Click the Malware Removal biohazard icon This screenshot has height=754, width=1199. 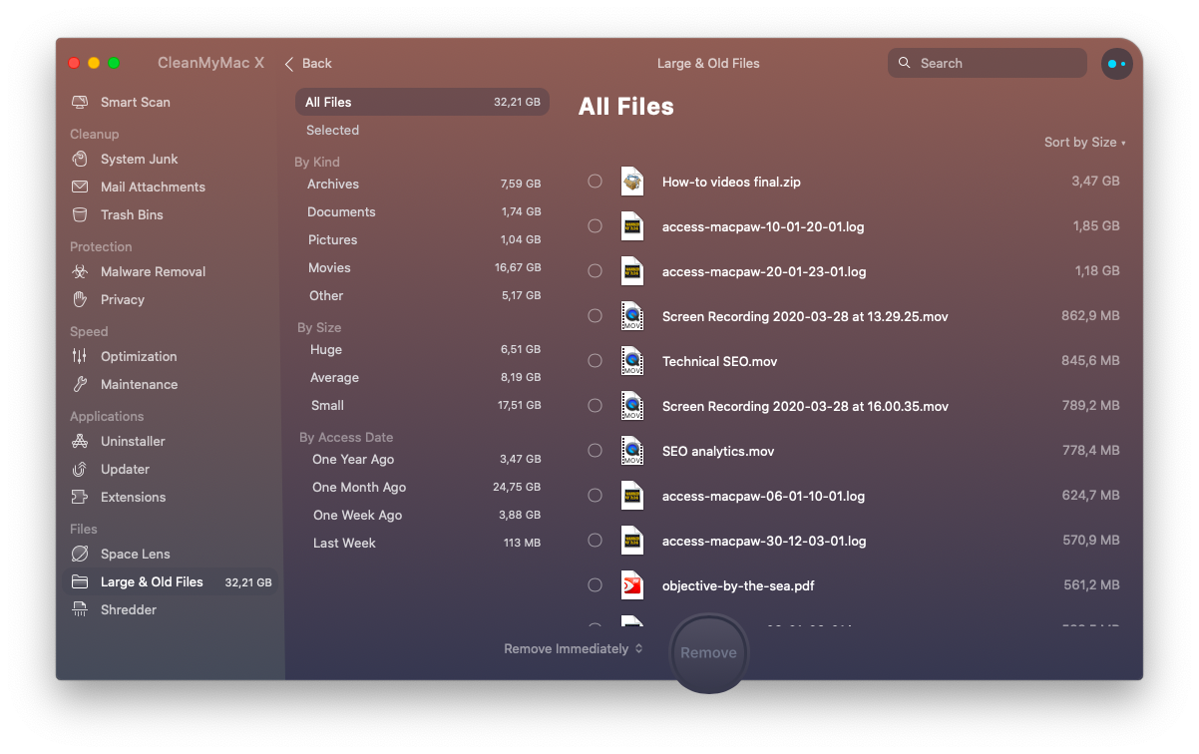(80, 271)
